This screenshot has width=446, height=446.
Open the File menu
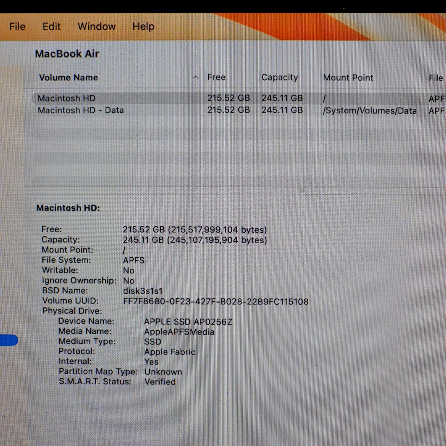[17, 27]
